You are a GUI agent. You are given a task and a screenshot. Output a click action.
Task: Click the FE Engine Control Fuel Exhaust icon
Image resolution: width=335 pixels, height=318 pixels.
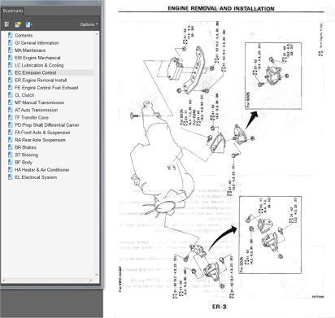point(11,88)
